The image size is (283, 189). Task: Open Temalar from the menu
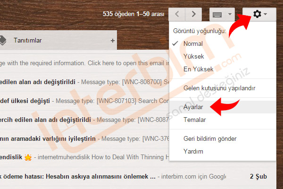(222, 120)
